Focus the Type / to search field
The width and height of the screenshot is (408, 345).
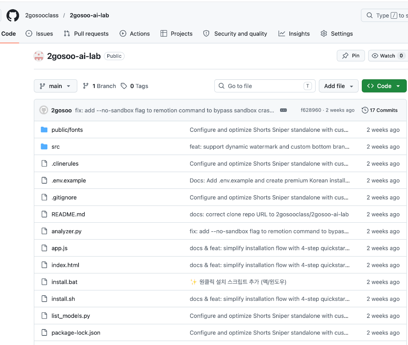384,16
